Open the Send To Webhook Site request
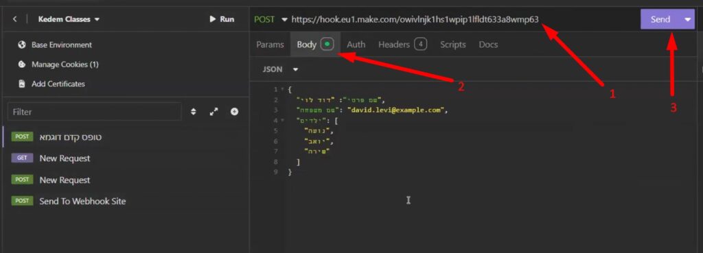 click(126, 201)
